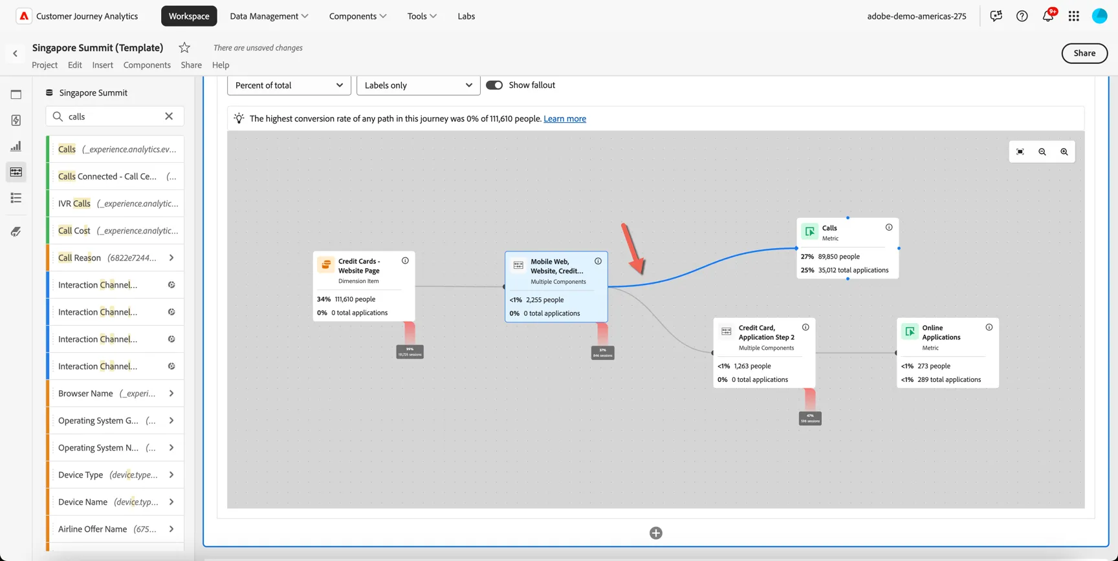Expand Device Name dimension items
The width and height of the screenshot is (1118, 561).
tap(171, 502)
